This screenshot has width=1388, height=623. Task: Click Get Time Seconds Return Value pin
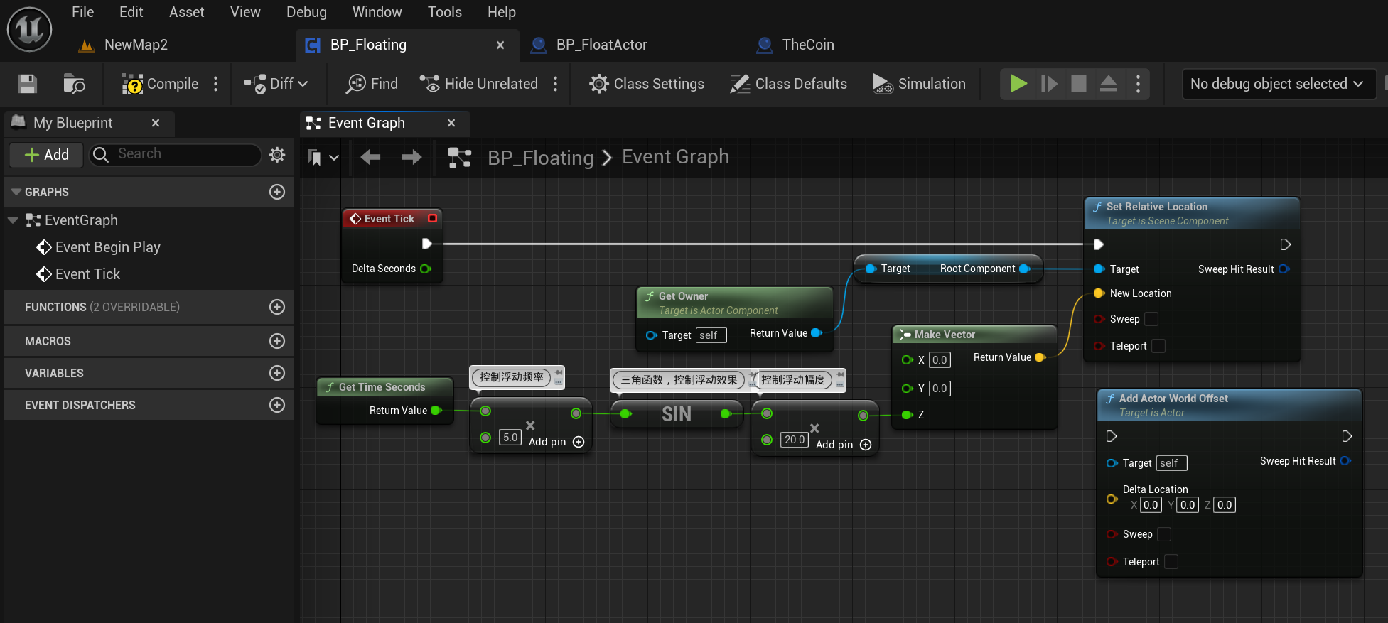(x=436, y=411)
